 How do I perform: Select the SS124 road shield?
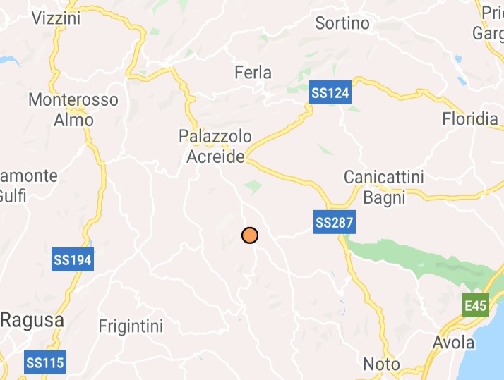pos(330,93)
